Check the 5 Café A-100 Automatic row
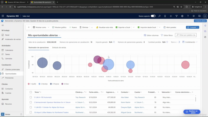The height and width of the screenshot is (117, 208). click(x=31, y=97)
